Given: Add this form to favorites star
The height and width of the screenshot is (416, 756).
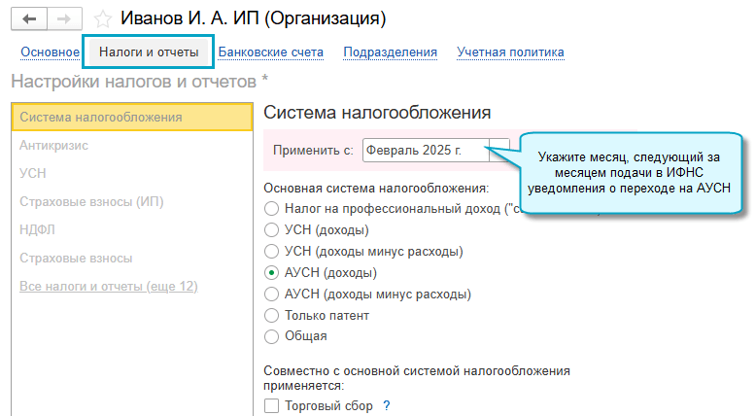Looking at the screenshot, I should 102,18.
